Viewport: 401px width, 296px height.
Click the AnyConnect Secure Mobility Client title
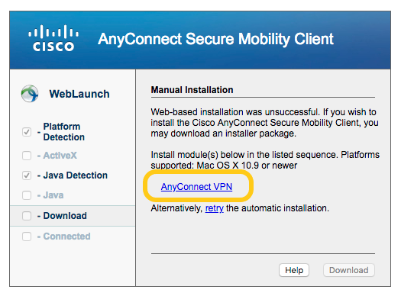[x=215, y=40]
